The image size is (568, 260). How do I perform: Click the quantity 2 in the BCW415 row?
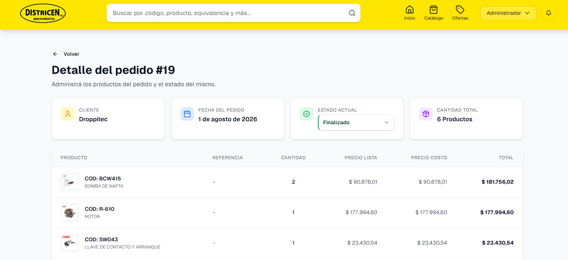(x=293, y=182)
